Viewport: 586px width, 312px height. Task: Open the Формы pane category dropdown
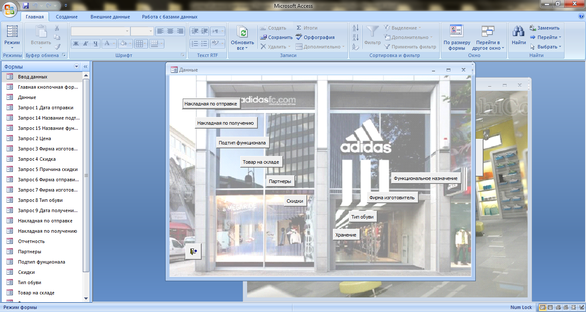pyautogui.click(x=77, y=66)
